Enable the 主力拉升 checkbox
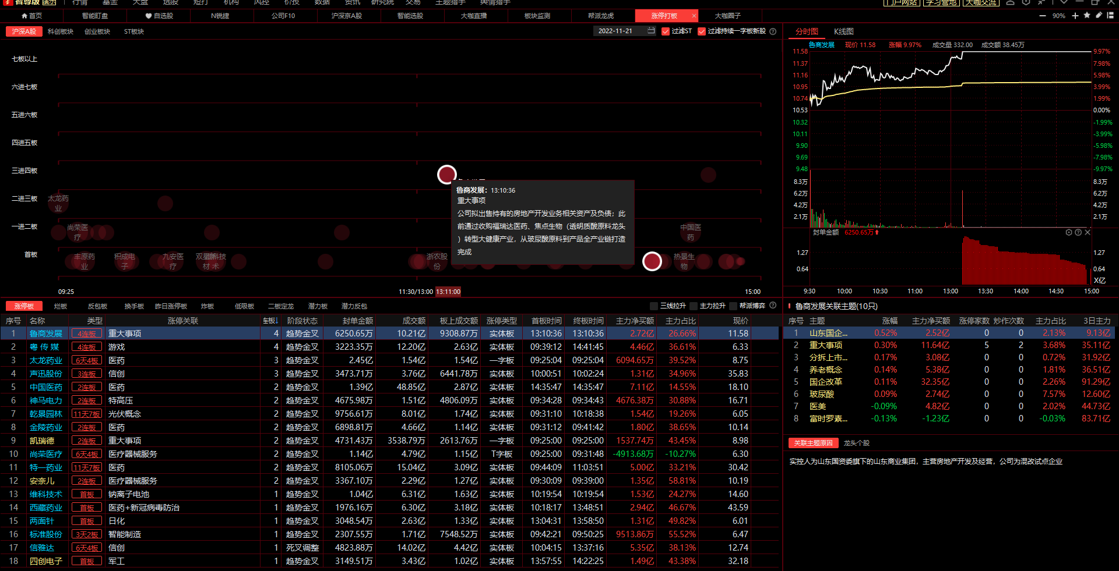 (694, 306)
